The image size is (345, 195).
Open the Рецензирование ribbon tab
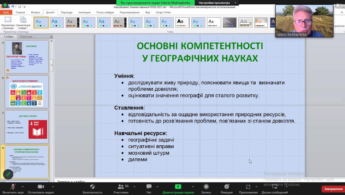[x=129, y=12]
